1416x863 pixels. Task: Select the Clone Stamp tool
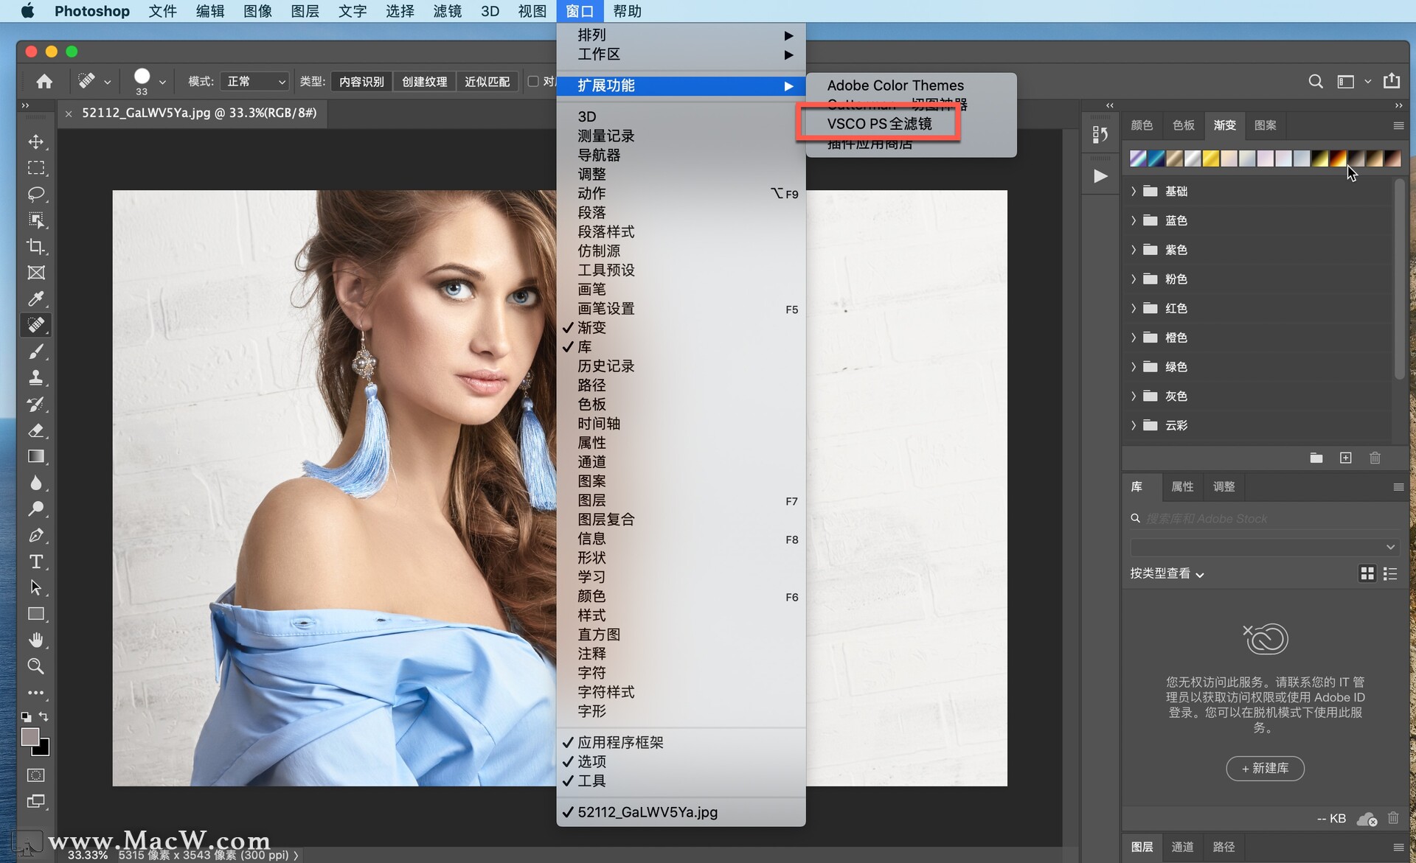(x=35, y=377)
